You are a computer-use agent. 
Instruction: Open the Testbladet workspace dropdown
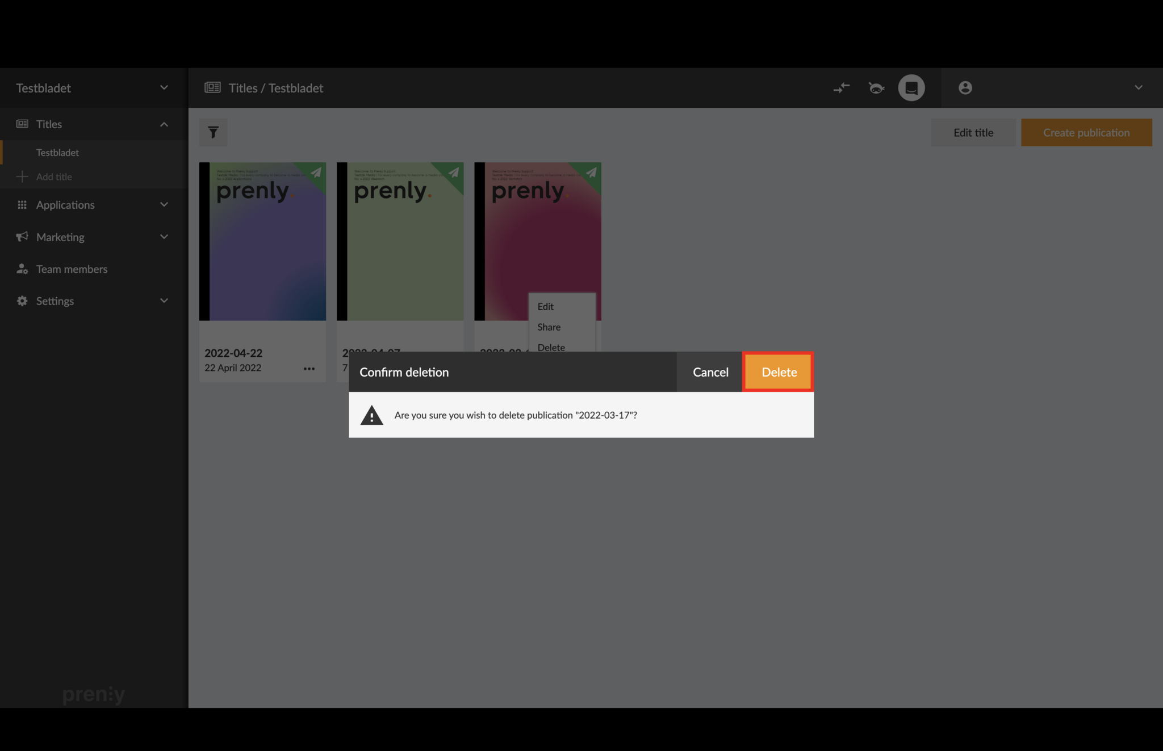(164, 88)
